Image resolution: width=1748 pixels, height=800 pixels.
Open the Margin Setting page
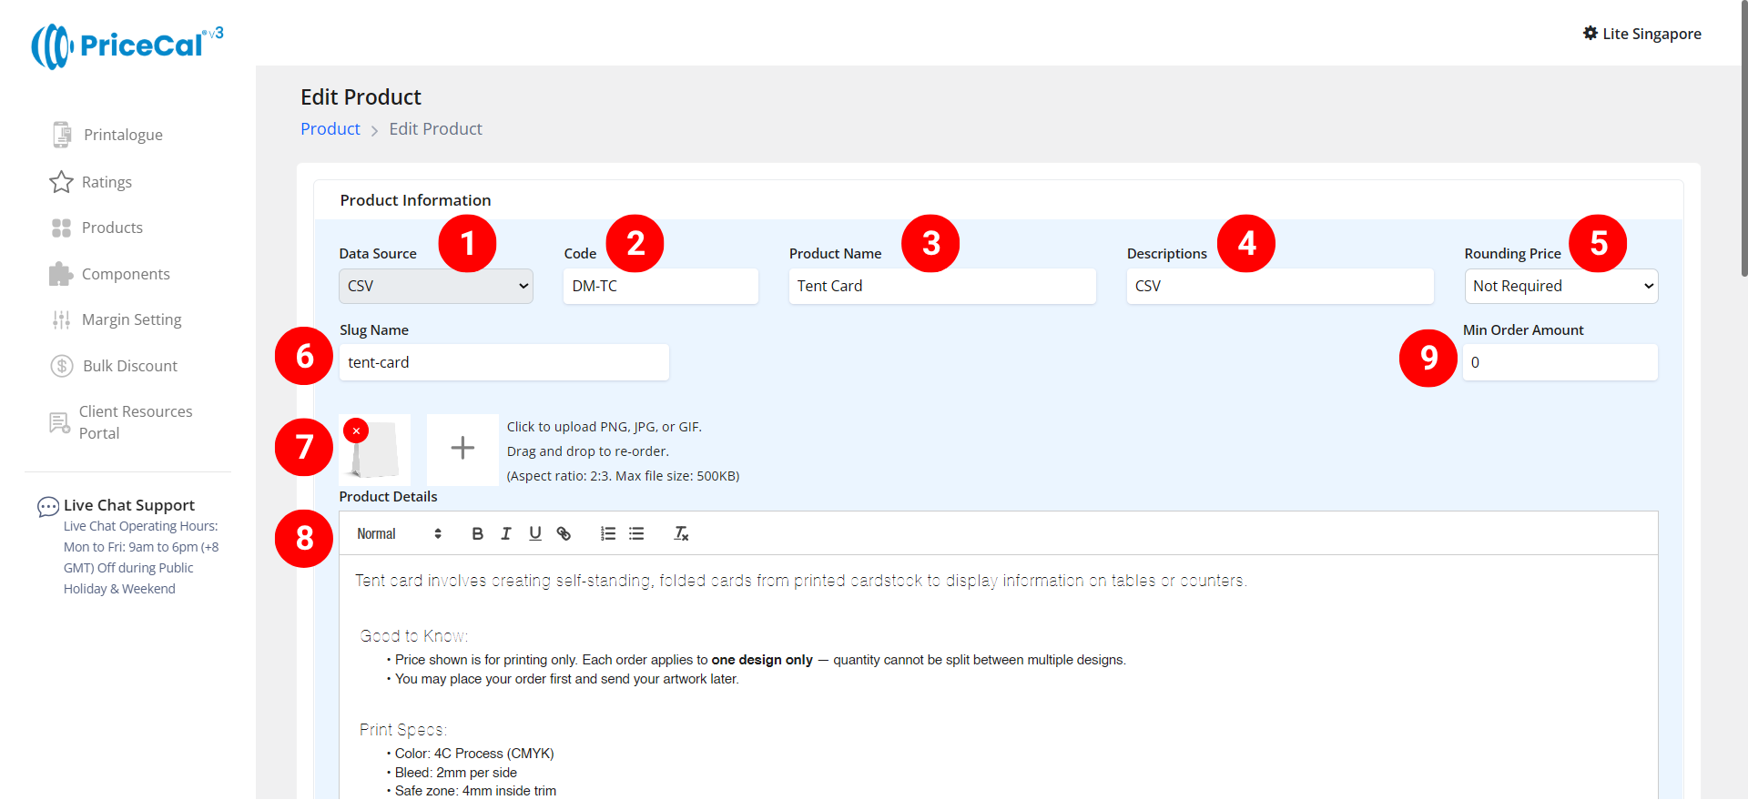(x=131, y=319)
